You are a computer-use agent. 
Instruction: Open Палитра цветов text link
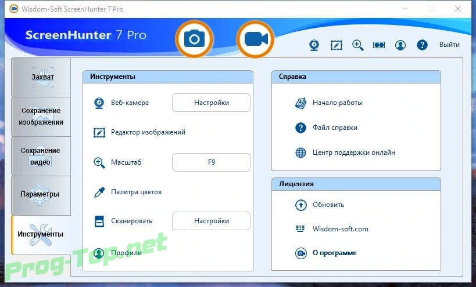[x=137, y=192]
